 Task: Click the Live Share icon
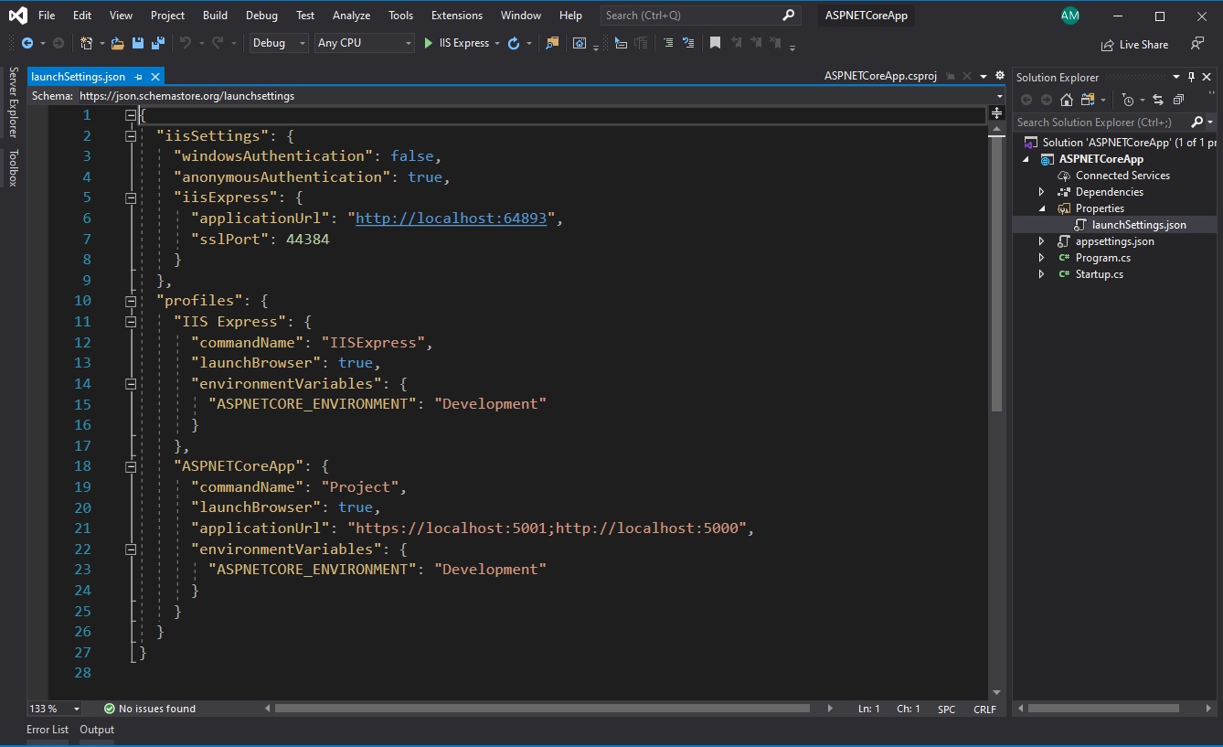1109,45
